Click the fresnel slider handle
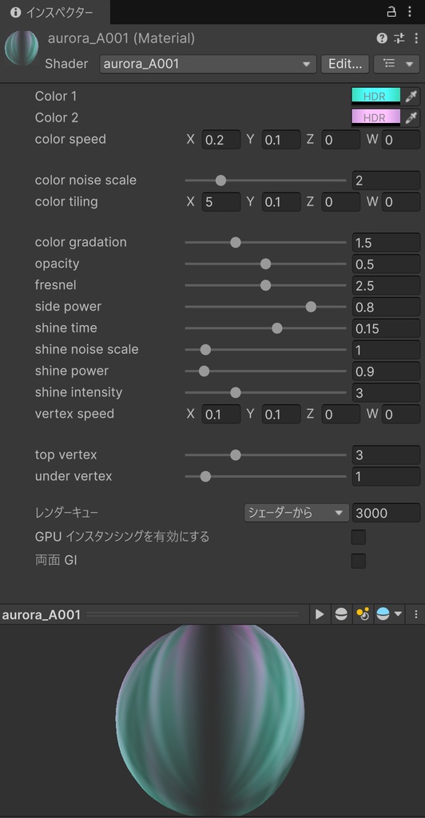This screenshot has width=425, height=818. [x=265, y=285]
